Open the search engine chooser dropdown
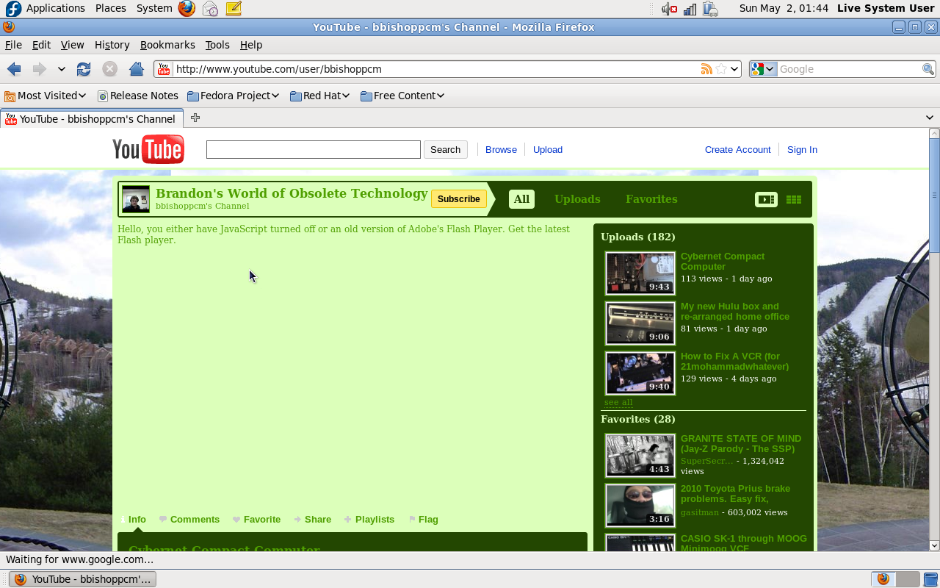The width and height of the screenshot is (940, 588). 763,69
